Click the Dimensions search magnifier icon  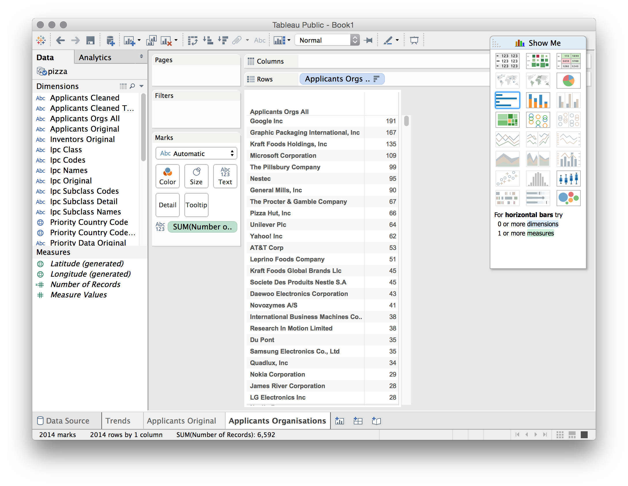pos(132,86)
